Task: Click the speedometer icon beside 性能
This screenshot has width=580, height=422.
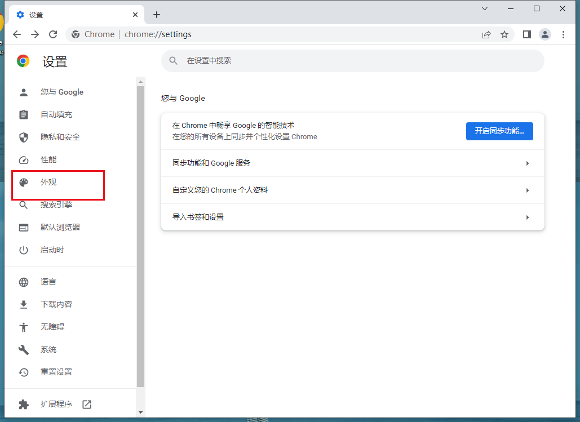Action: click(24, 160)
